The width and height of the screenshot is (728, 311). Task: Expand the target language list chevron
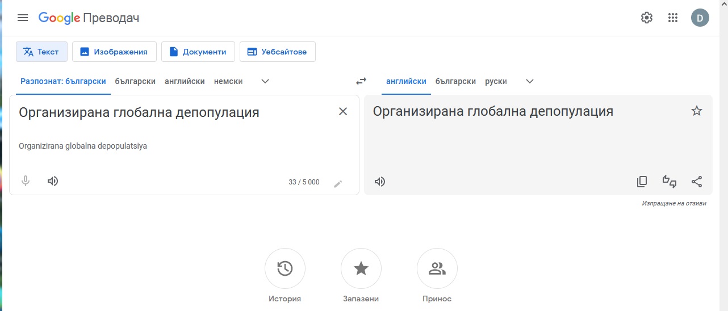pos(530,81)
